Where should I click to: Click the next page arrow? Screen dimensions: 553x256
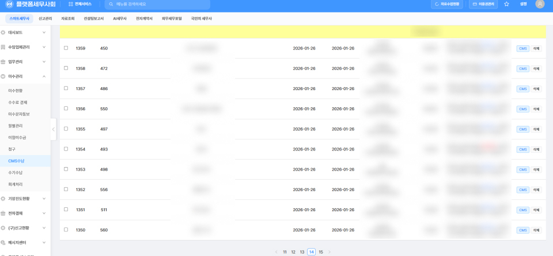[329, 252]
